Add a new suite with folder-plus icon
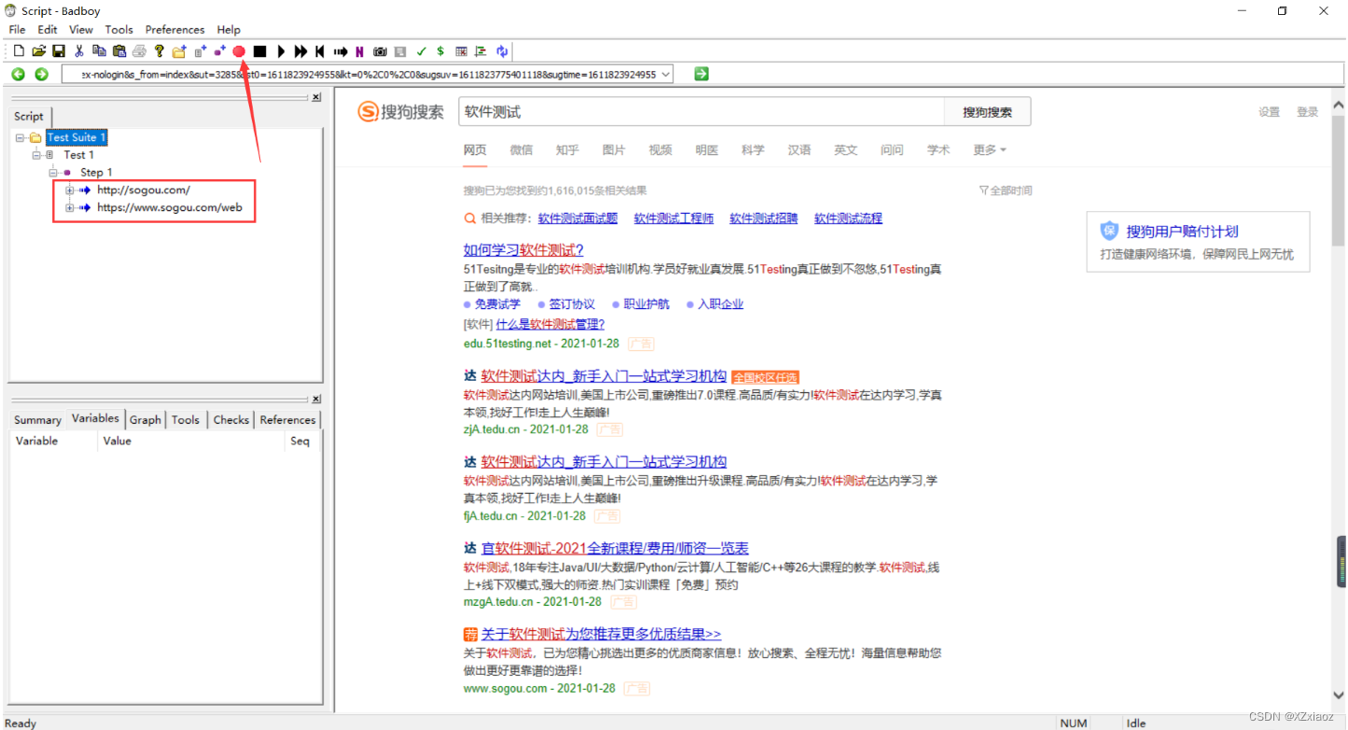1348x730 pixels. point(179,51)
